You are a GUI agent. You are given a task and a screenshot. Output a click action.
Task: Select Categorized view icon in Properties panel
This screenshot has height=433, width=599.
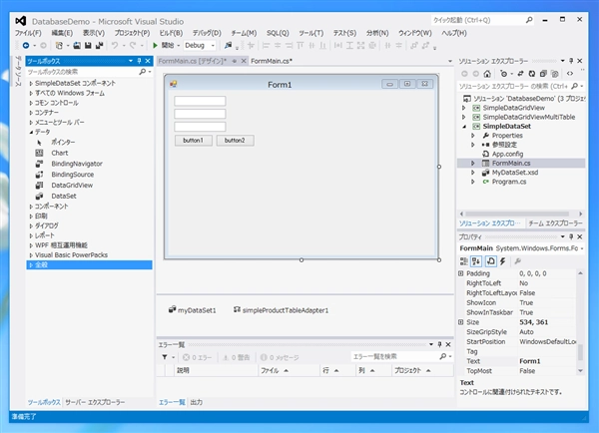tap(464, 261)
